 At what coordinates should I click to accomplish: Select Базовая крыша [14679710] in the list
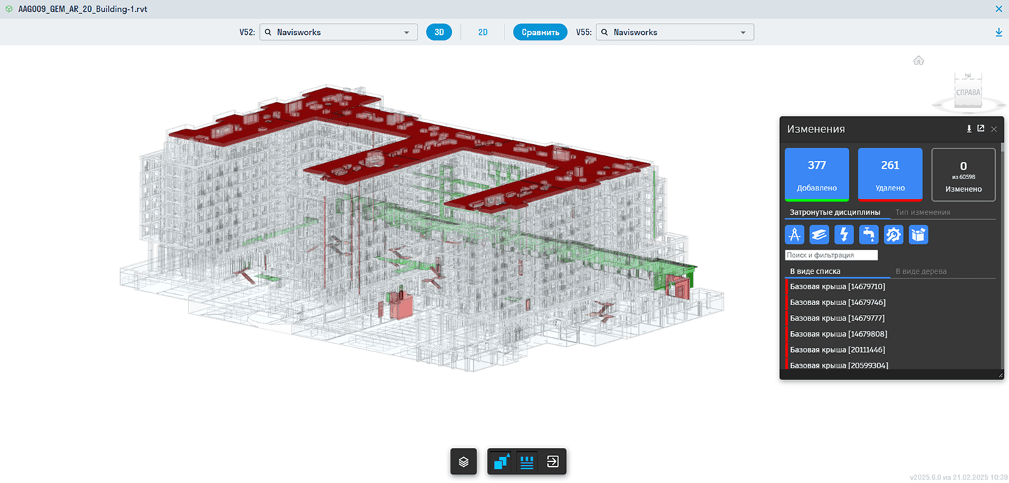pos(837,286)
